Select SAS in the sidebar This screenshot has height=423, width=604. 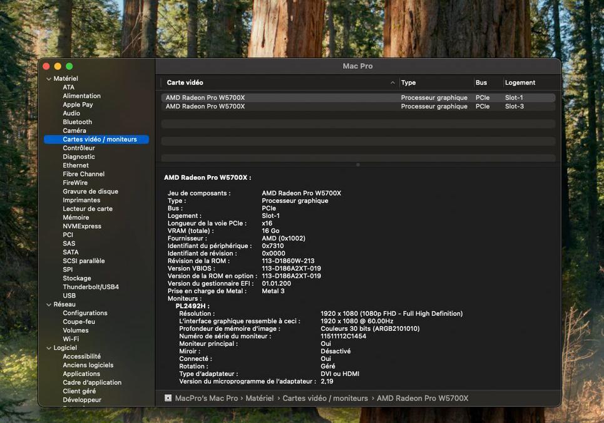click(69, 243)
